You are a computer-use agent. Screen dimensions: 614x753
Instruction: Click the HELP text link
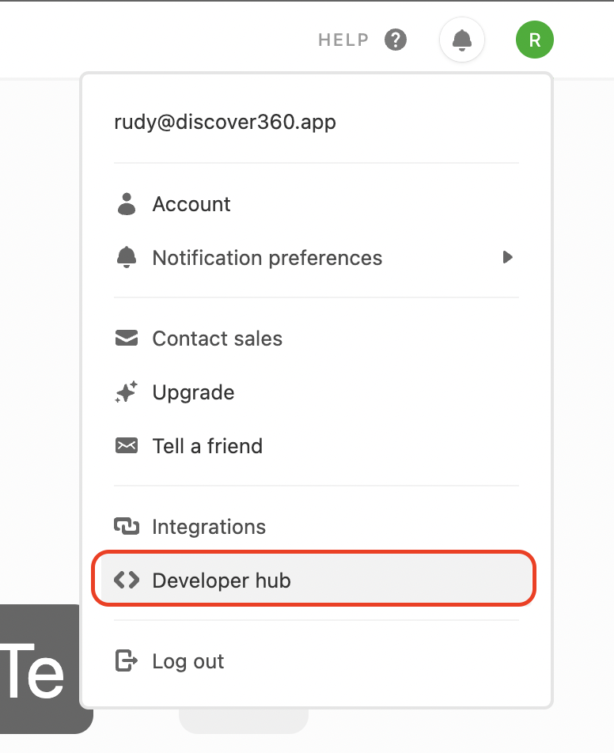[343, 40]
